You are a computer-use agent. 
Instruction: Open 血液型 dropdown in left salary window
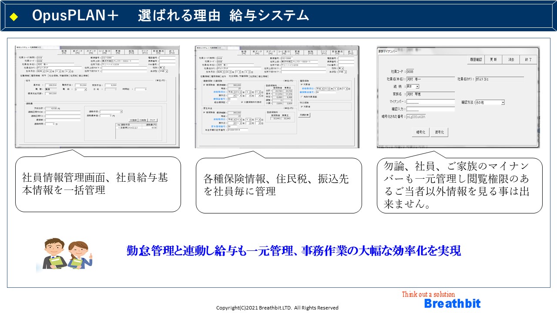pyautogui.click(x=164, y=71)
